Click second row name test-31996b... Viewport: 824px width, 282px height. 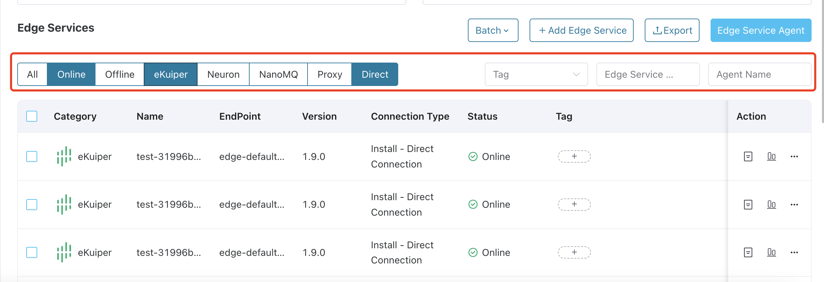169,205
